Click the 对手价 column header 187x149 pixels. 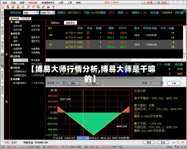123,28
